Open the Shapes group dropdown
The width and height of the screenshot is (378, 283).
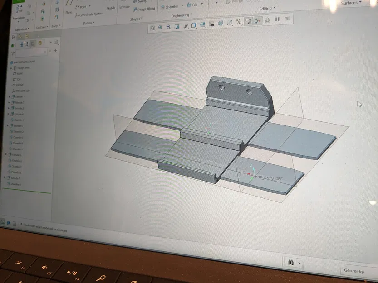tap(136, 19)
